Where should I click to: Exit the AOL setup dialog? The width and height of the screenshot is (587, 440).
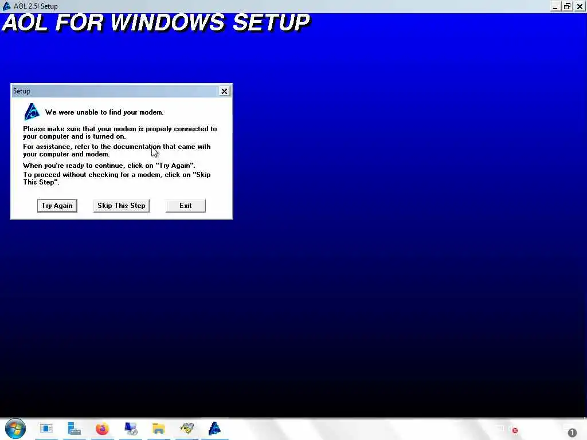(x=185, y=206)
